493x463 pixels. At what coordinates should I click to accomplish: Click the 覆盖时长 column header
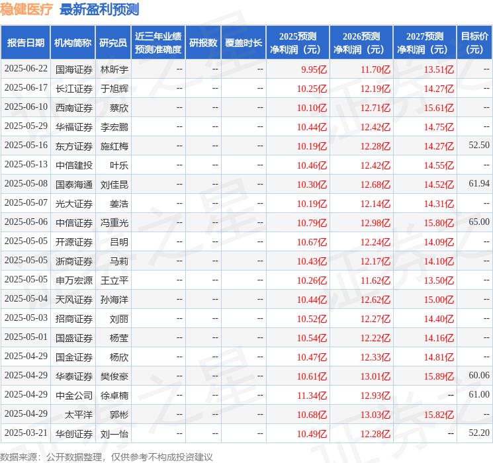pyautogui.click(x=244, y=42)
